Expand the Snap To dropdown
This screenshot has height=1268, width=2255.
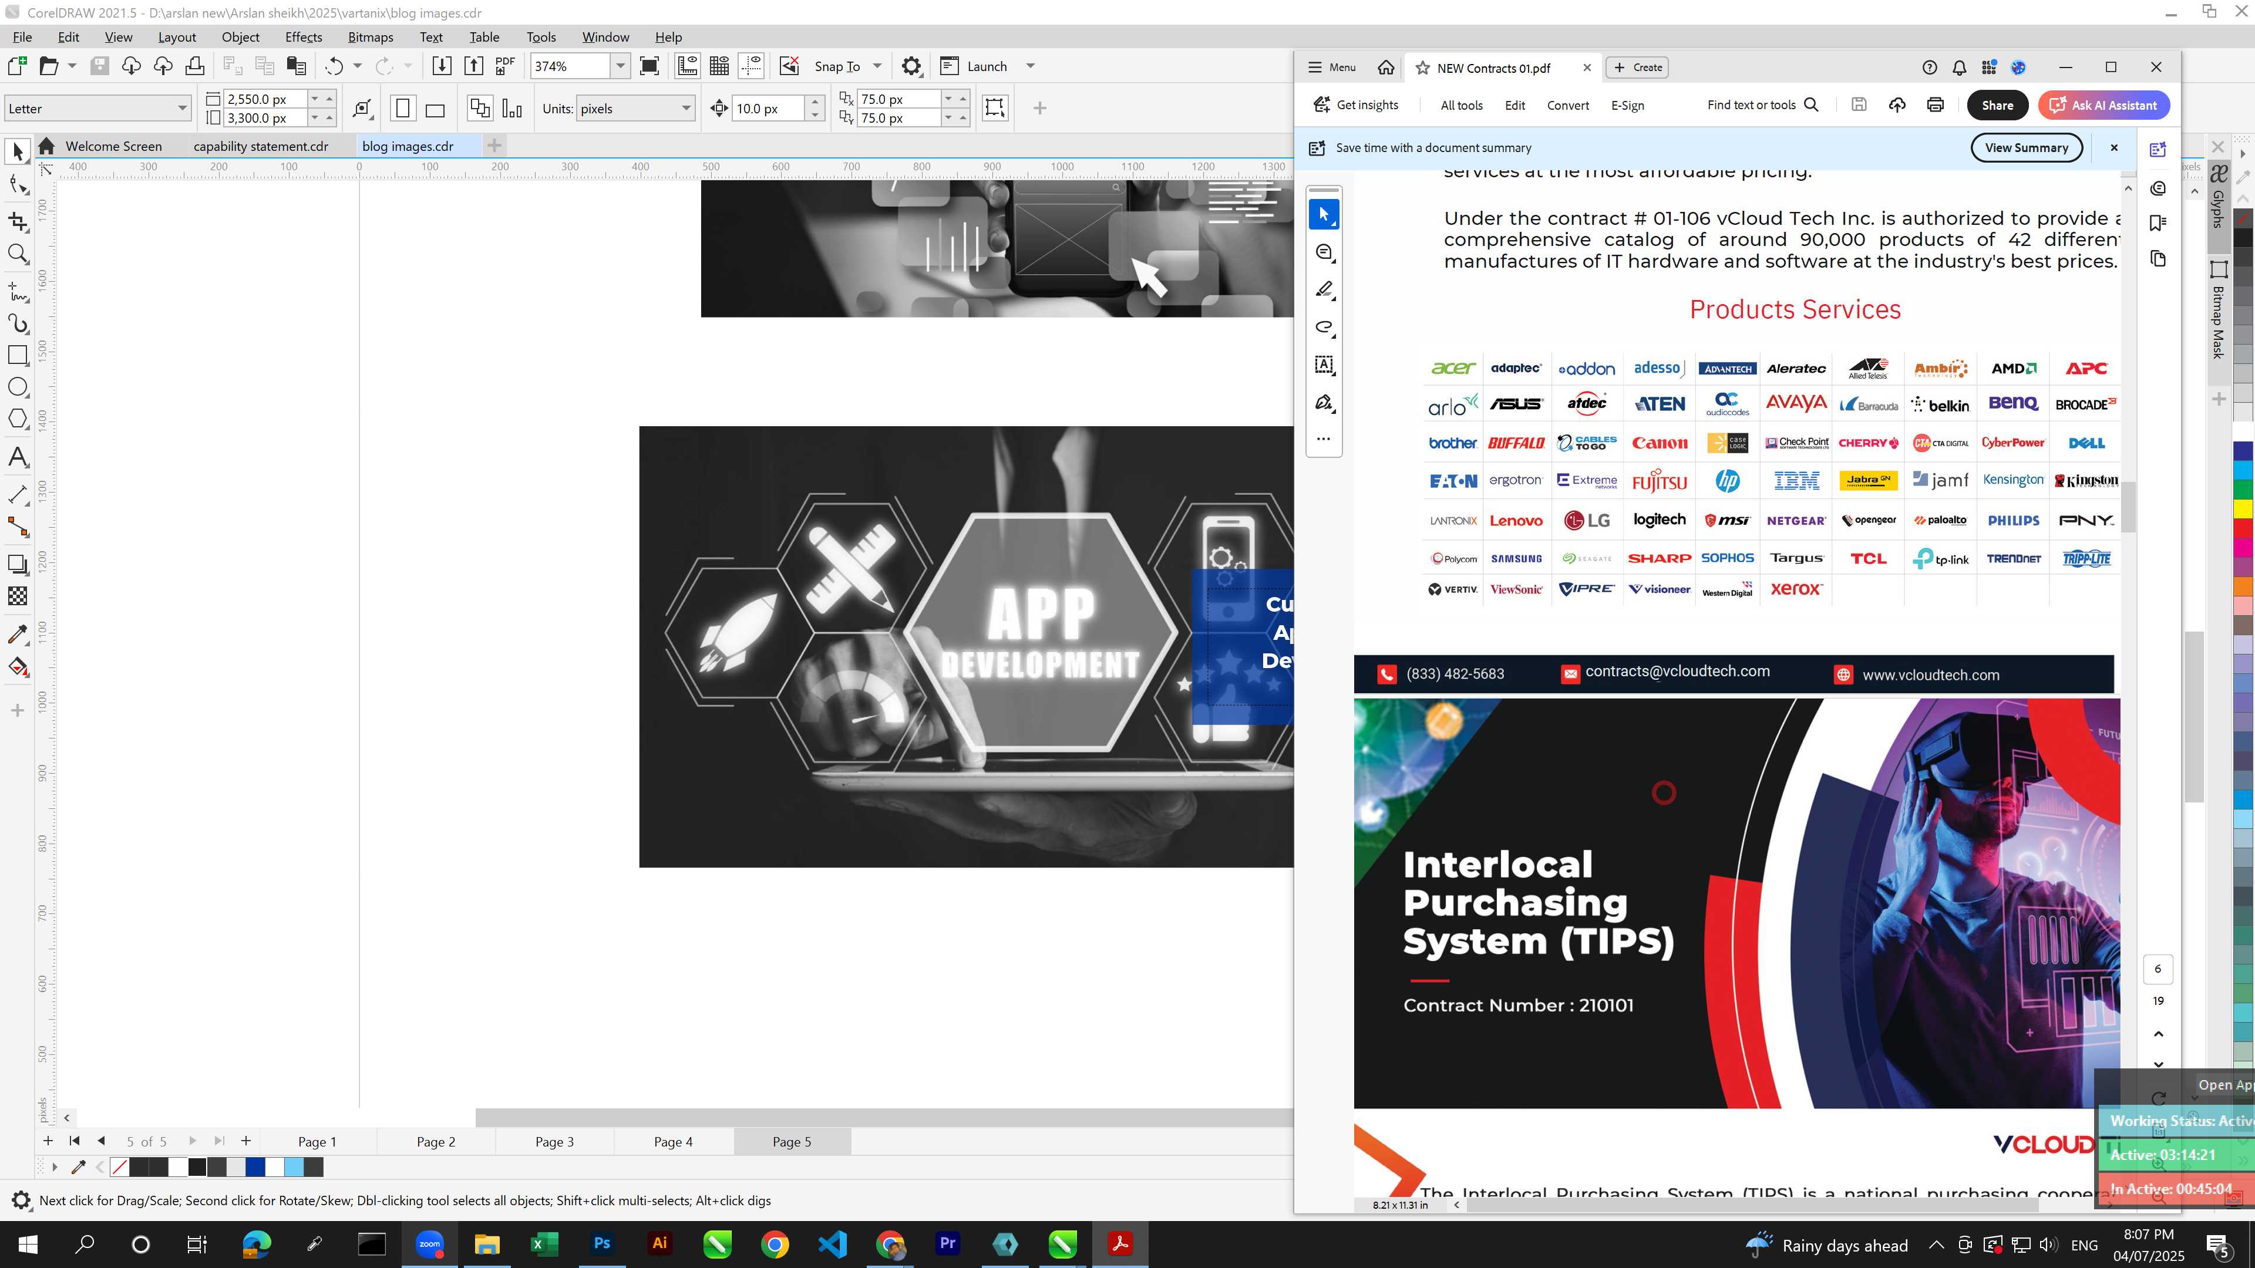pos(877,66)
